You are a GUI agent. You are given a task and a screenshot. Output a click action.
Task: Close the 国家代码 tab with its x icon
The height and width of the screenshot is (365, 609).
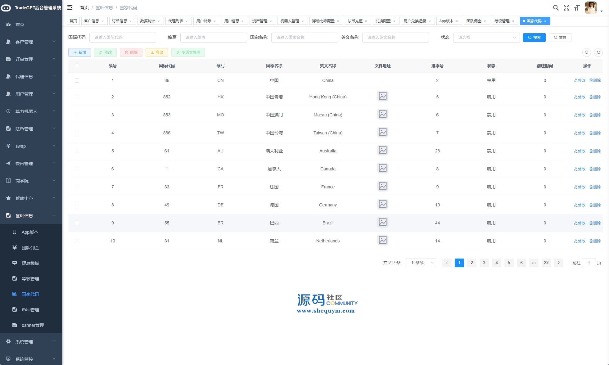point(545,21)
